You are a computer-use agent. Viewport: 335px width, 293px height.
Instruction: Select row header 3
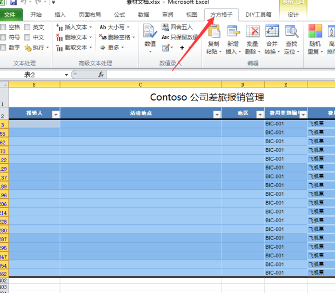pos(4,125)
